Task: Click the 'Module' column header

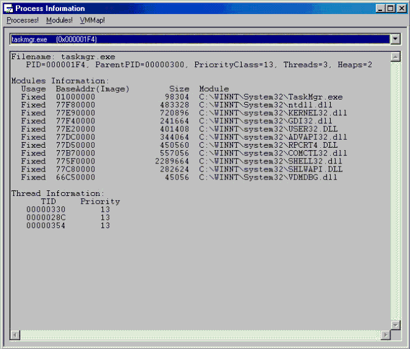Action: coord(214,89)
